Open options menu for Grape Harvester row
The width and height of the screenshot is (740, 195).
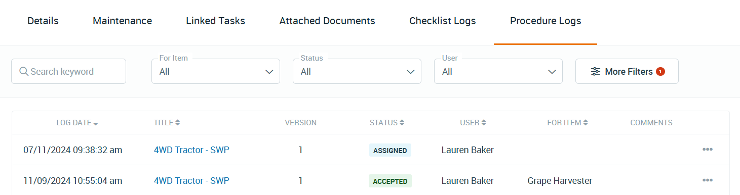pyautogui.click(x=708, y=180)
